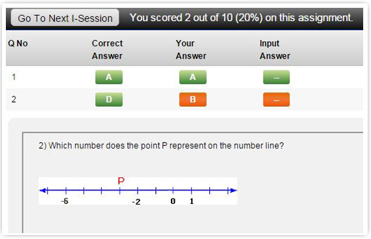Screen dimensions: 371x239
Task: Click the Q No column header
Action: click(x=18, y=44)
